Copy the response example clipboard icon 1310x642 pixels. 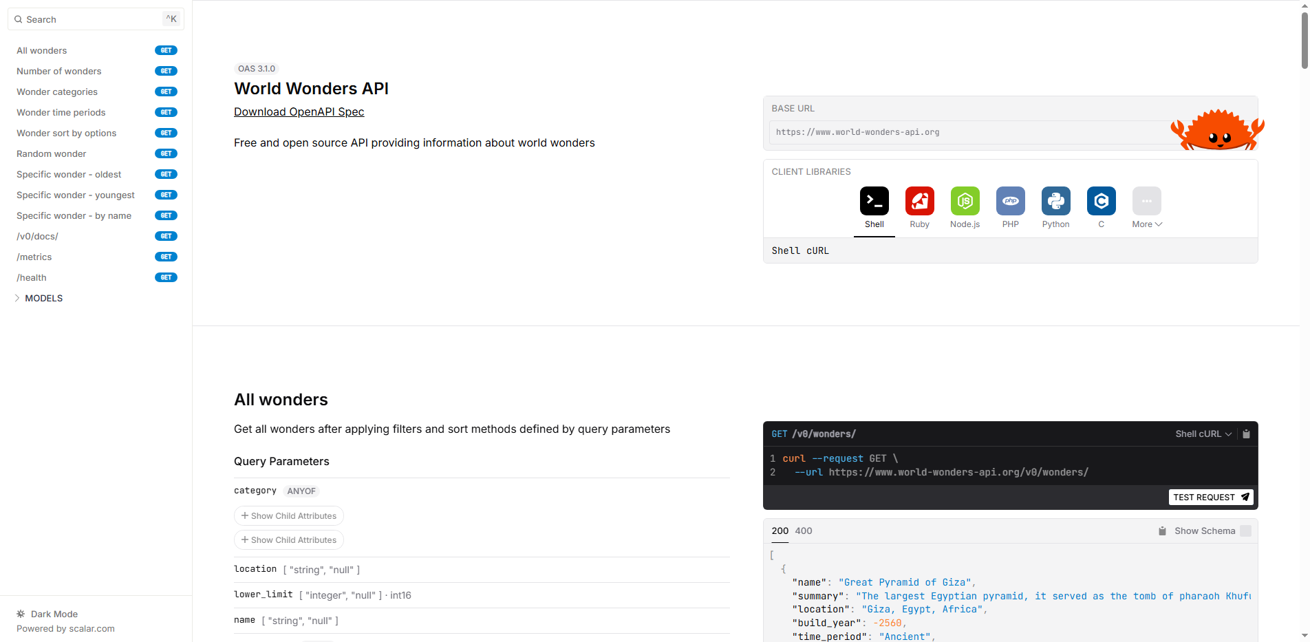click(1162, 531)
